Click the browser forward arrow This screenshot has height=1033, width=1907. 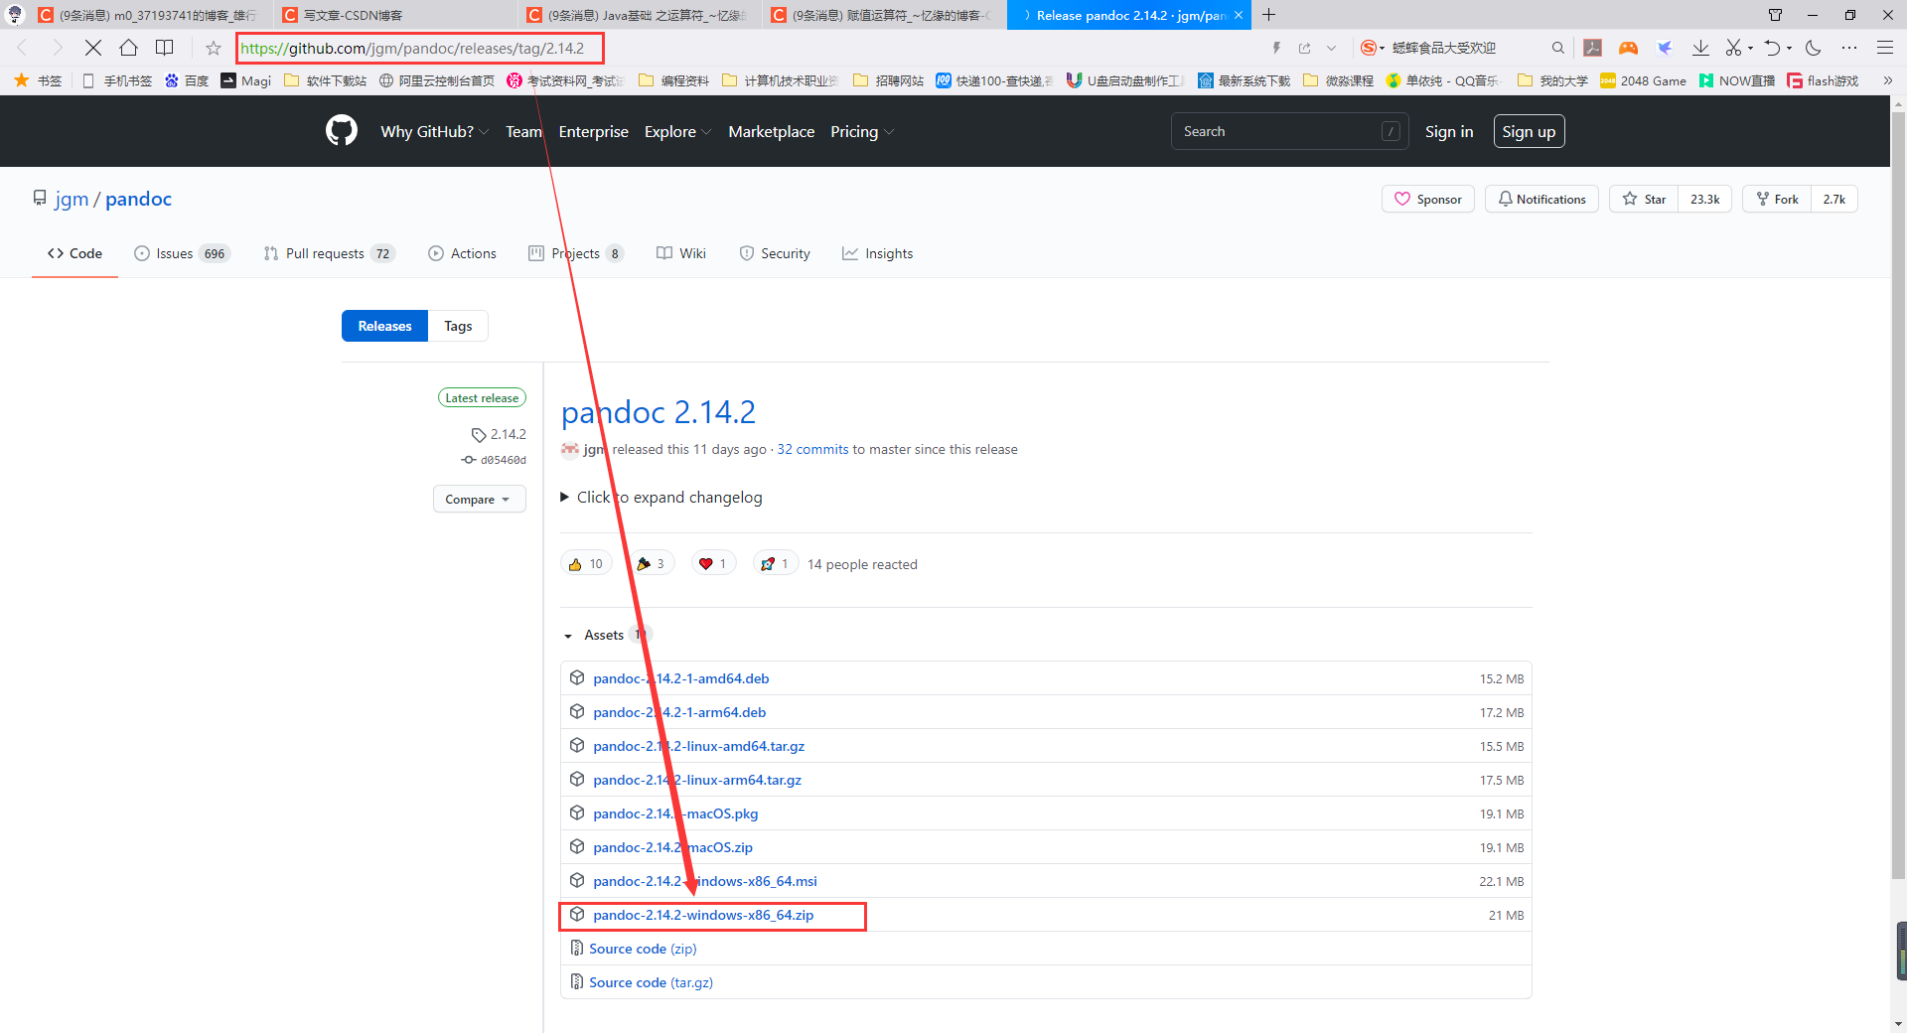(x=57, y=48)
